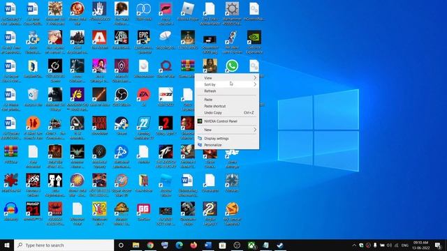The height and width of the screenshot is (251, 447).
Task: Click the Steam icon in the taskbar
Action: (x=280, y=245)
